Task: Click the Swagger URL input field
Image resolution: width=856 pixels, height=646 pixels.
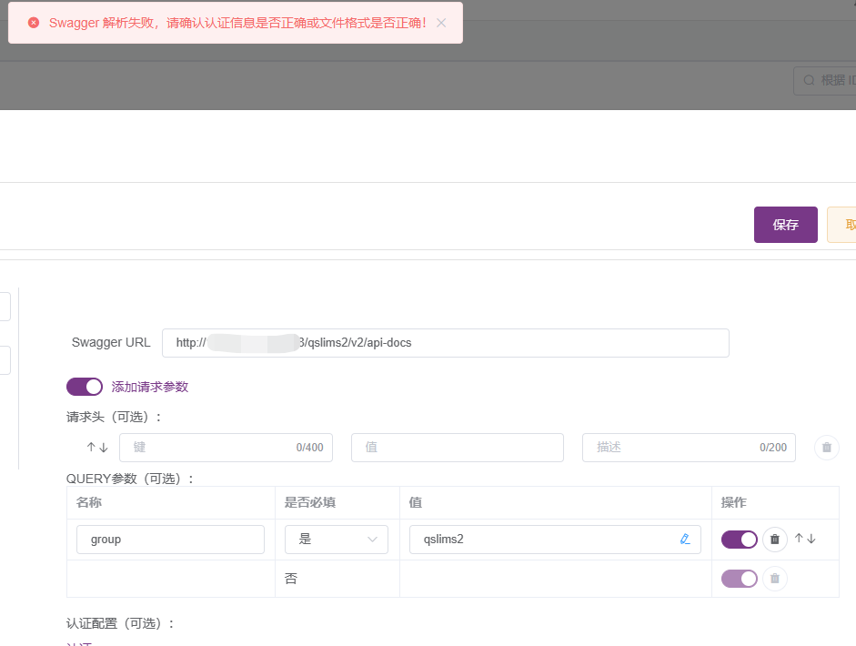Action: point(446,343)
